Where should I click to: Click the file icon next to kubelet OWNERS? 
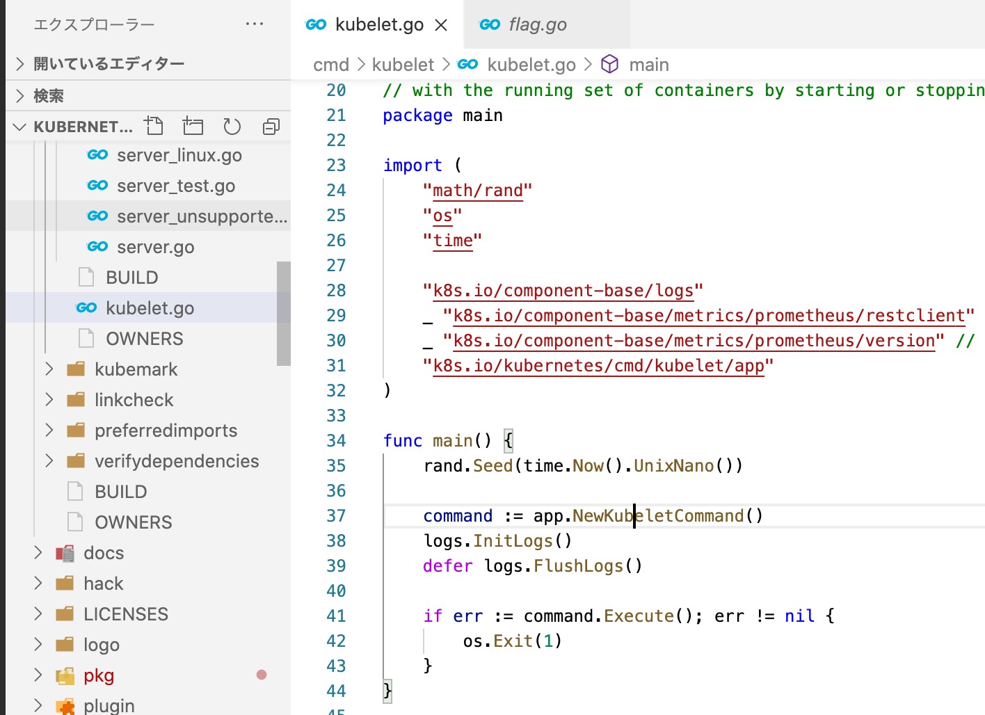86,338
